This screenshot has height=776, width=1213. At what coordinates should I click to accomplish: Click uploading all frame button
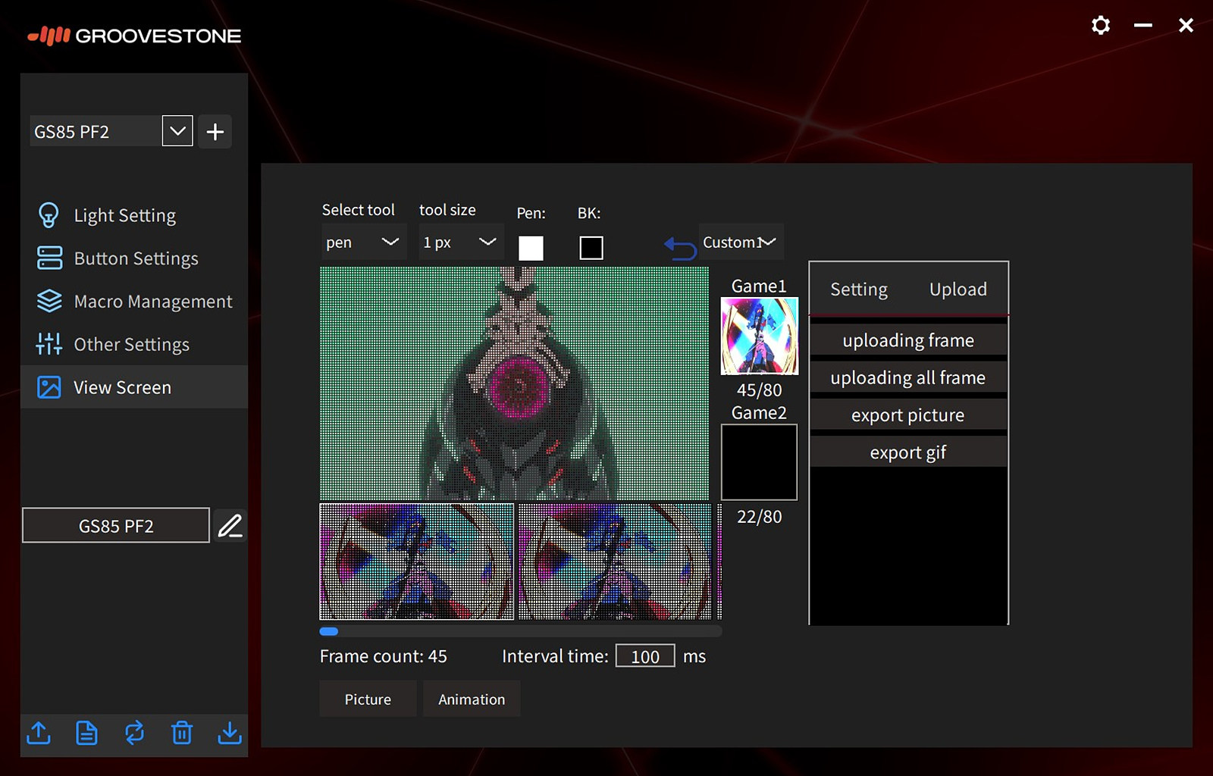(x=908, y=377)
